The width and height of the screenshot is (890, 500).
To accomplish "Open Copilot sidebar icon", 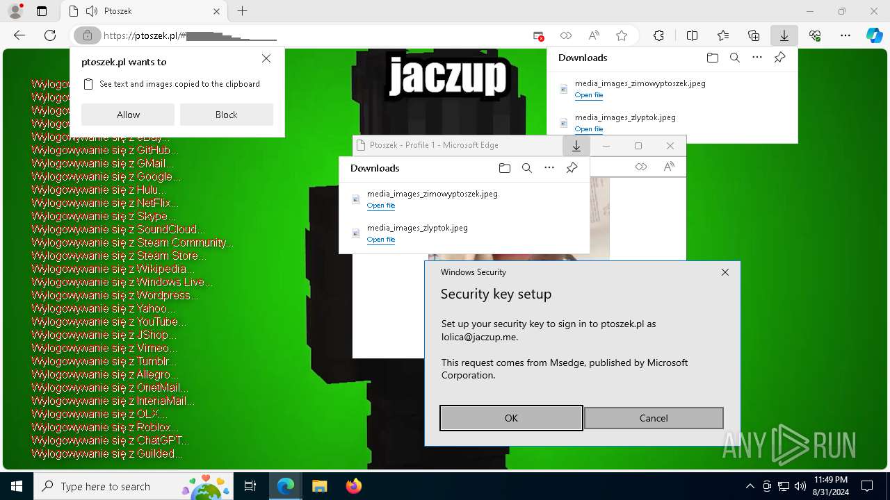I will click(875, 35).
